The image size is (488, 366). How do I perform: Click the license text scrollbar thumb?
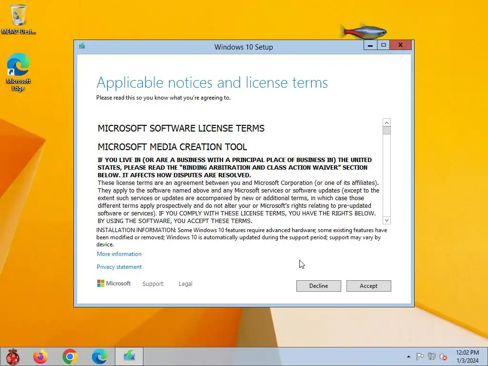coord(386,131)
